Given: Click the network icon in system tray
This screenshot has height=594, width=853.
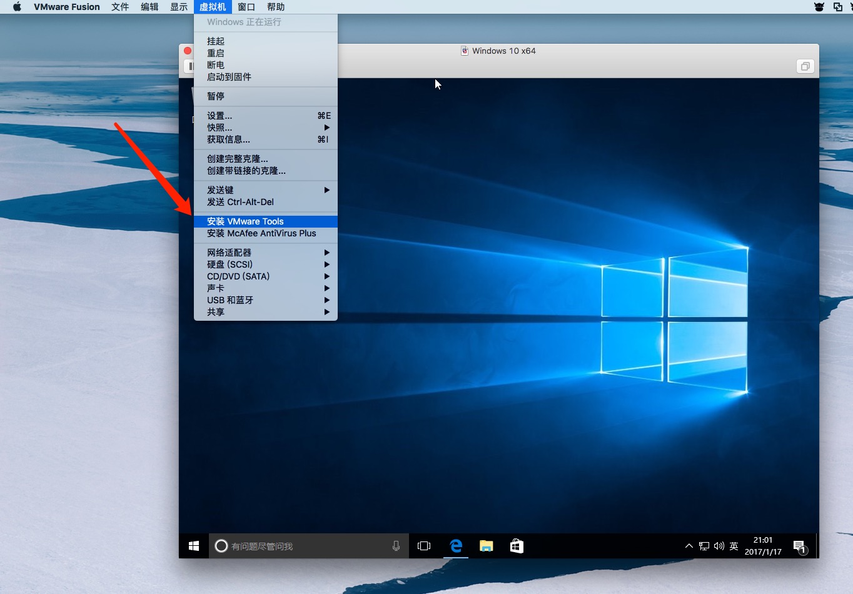Looking at the screenshot, I should pyautogui.click(x=704, y=546).
